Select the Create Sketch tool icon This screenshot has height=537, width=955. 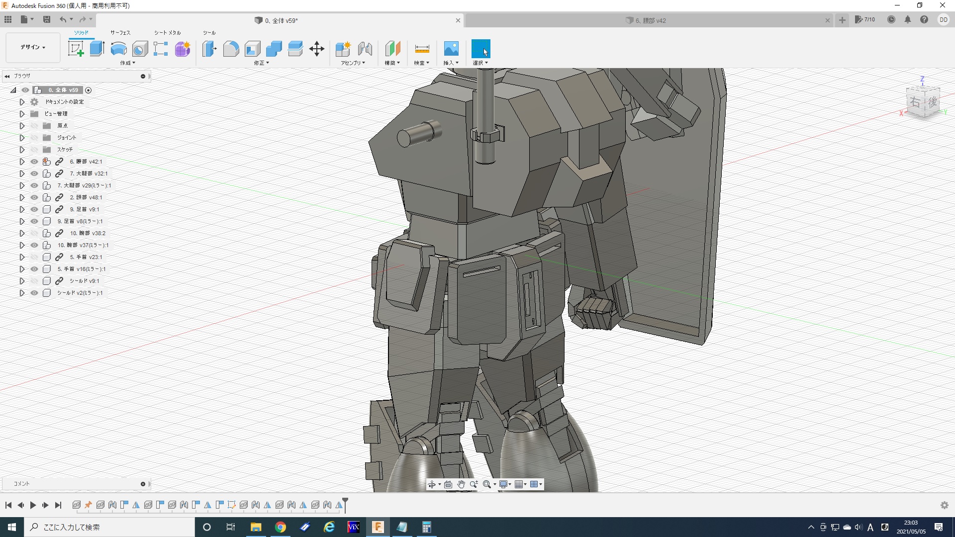[76, 49]
